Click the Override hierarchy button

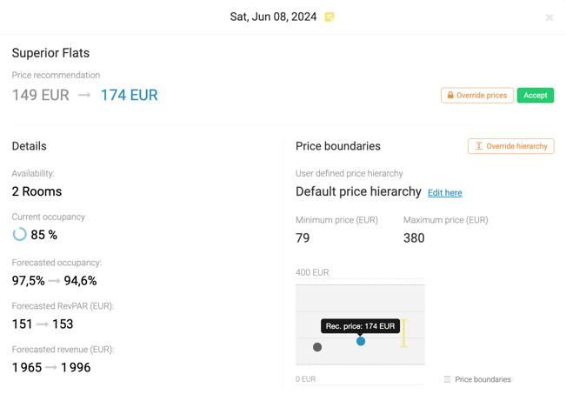(510, 146)
